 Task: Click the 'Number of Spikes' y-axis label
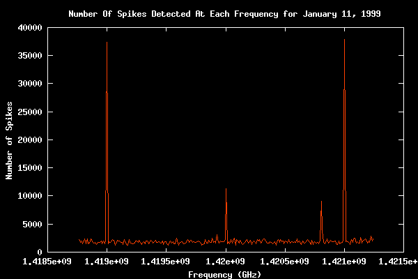9,140
